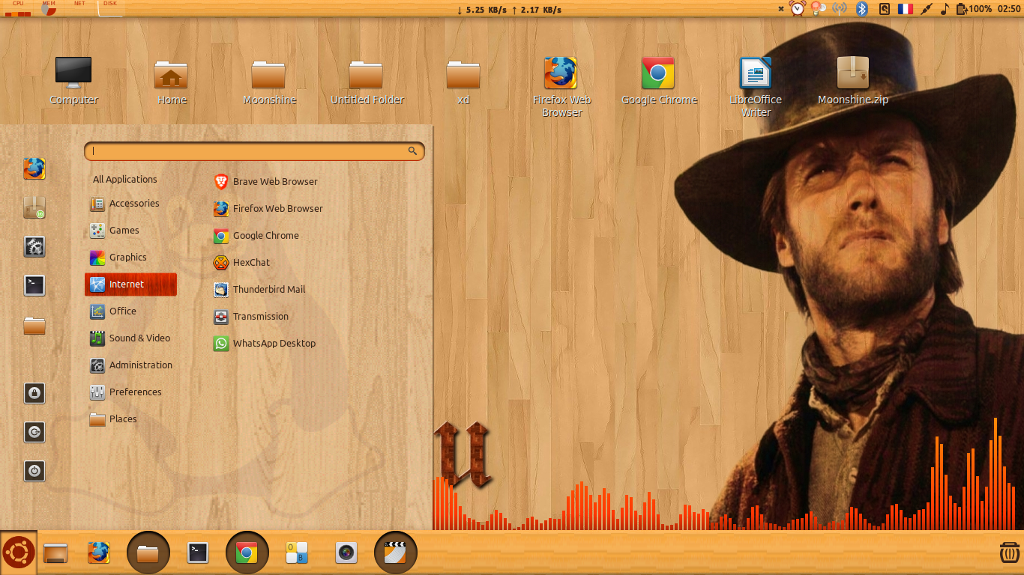Viewport: 1024px width, 575px height.
Task: Select the Sound & Video category
Action: (130, 338)
